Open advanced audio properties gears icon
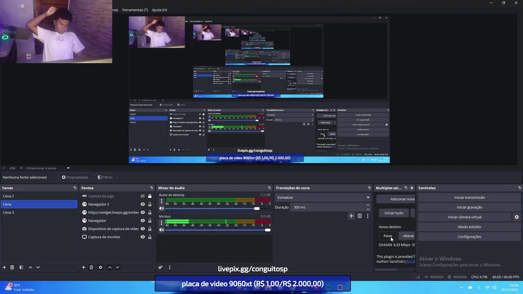This screenshot has width=523, height=294. coord(161,267)
